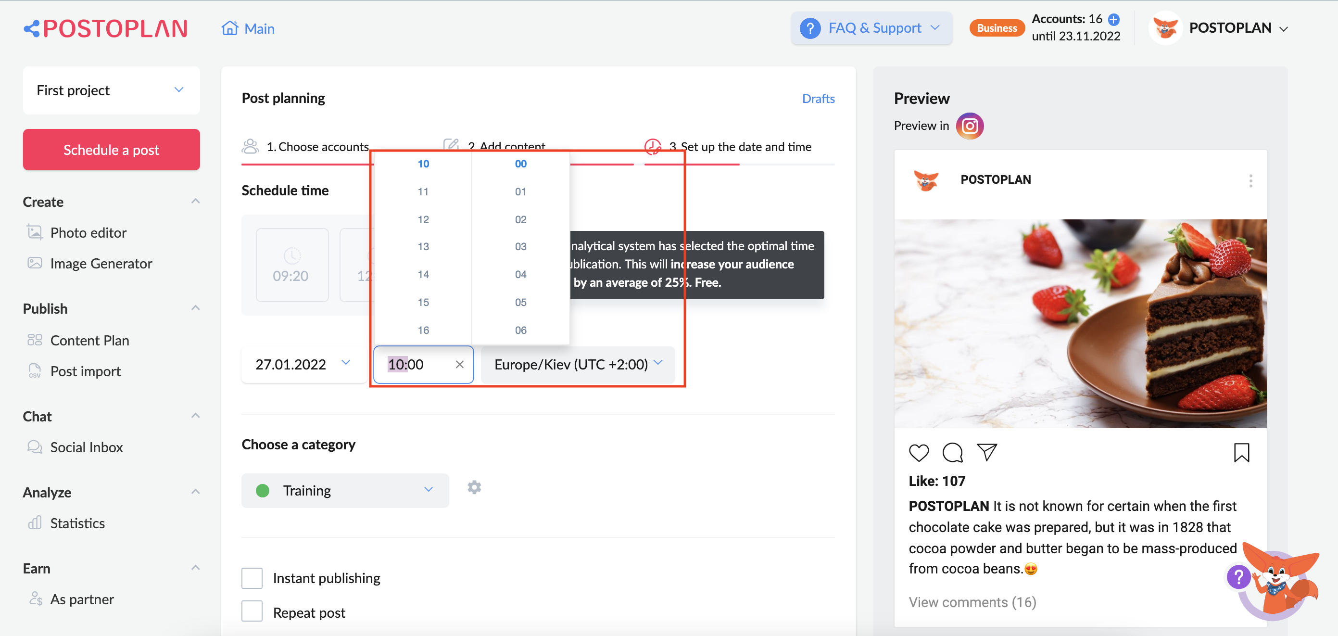Open the FAQ & Support dropdown
This screenshot has height=636, width=1338.
coord(871,28)
